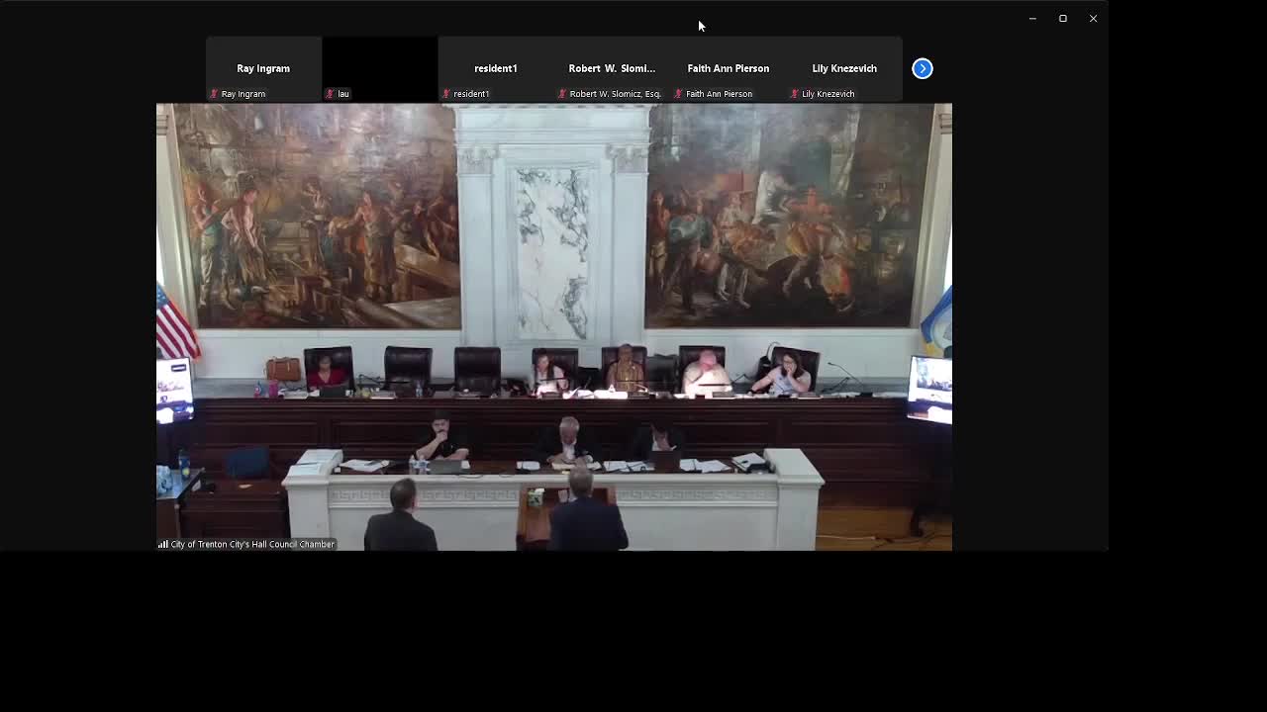Click Robert W. Slomicz, Esq. muted mic icon
Screen dimensions: 1267x712
click(x=562, y=94)
